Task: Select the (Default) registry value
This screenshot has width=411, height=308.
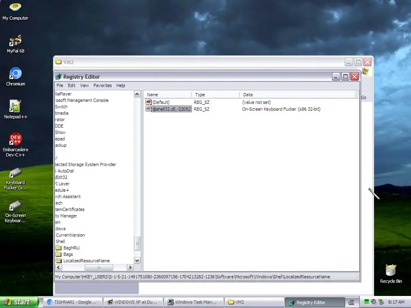Action: point(161,102)
